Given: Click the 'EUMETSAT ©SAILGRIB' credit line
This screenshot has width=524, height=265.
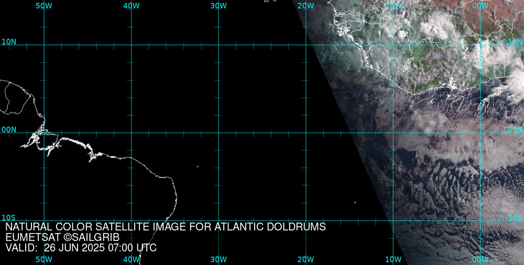Looking at the screenshot, I should pos(62,237).
